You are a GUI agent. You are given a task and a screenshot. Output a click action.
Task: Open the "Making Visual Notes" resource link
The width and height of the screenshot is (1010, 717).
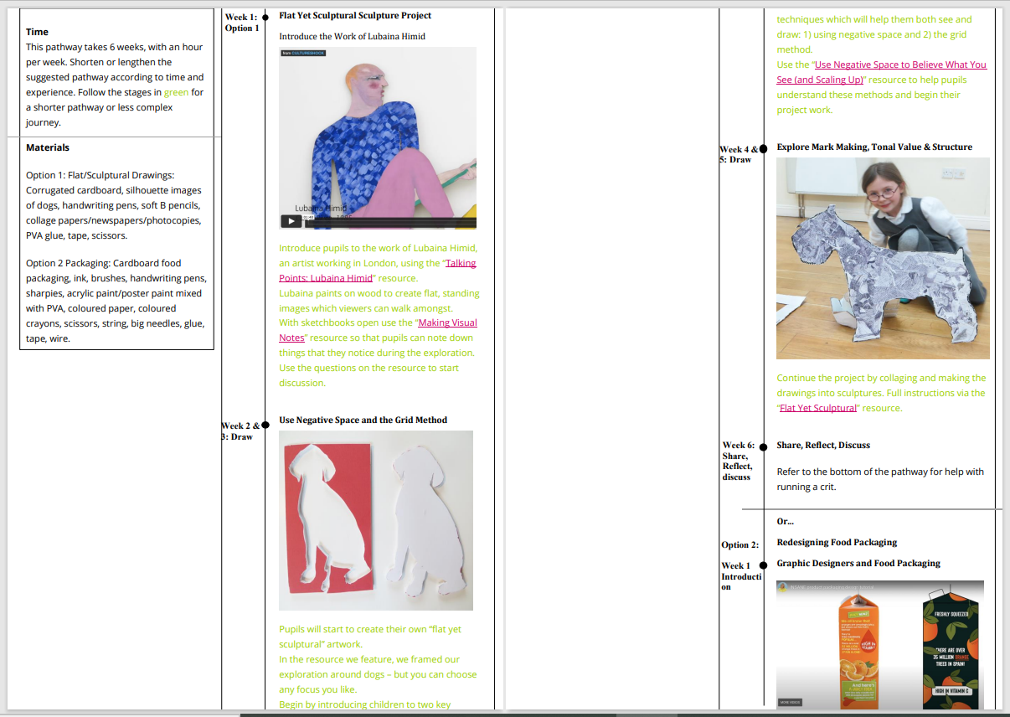click(447, 322)
